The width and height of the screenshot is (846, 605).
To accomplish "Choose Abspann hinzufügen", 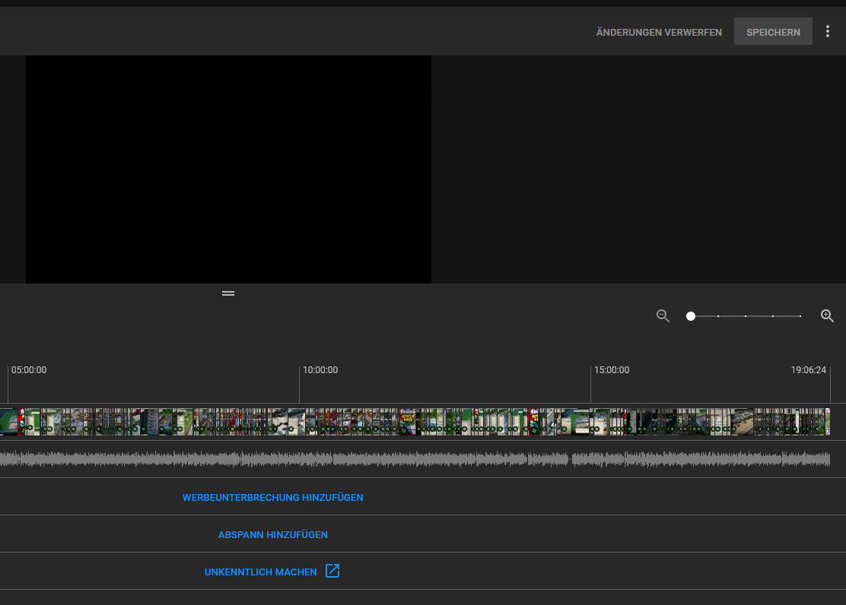I will pos(272,535).
